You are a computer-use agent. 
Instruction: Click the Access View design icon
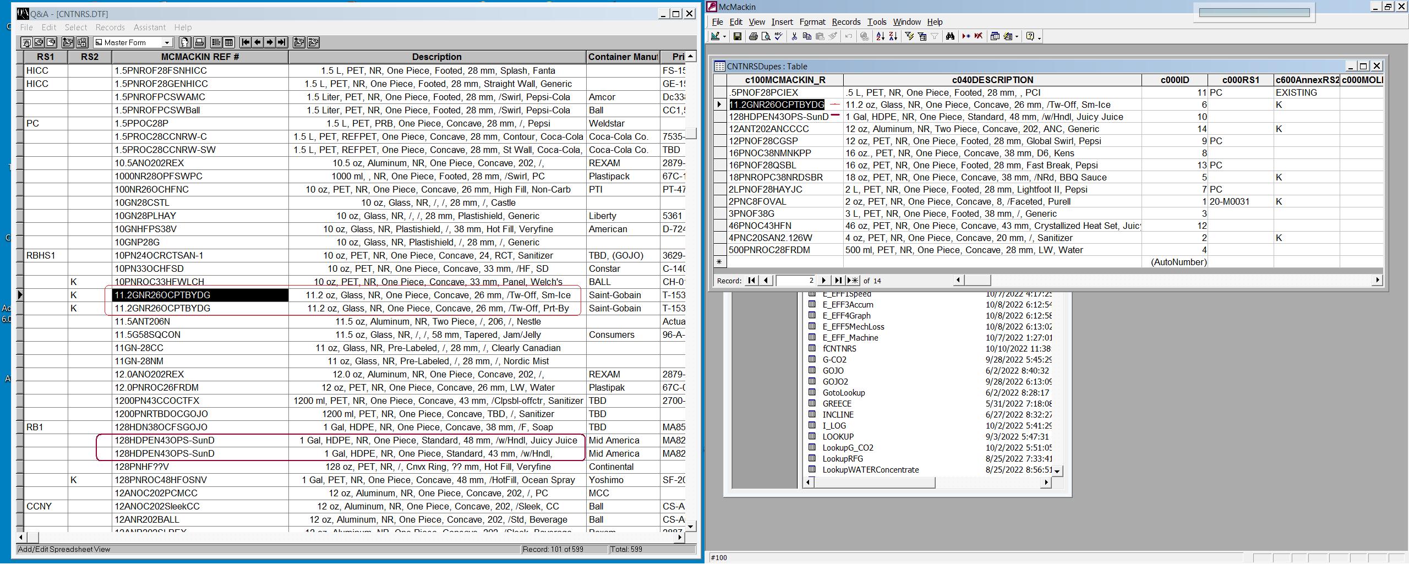[715, 36]
